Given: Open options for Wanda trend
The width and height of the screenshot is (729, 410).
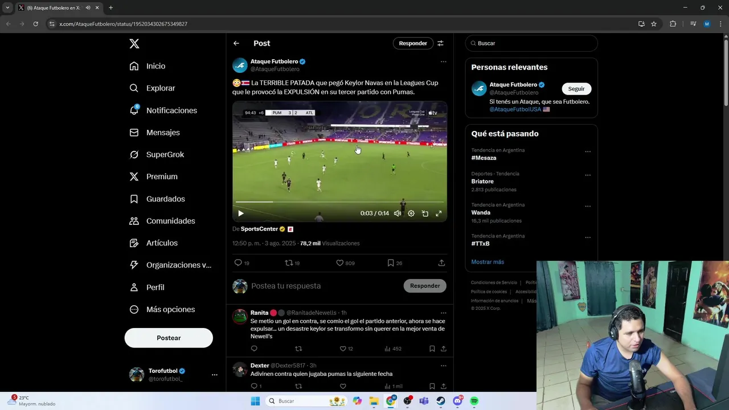Looking at the screenshot, I should click(588, 206).
